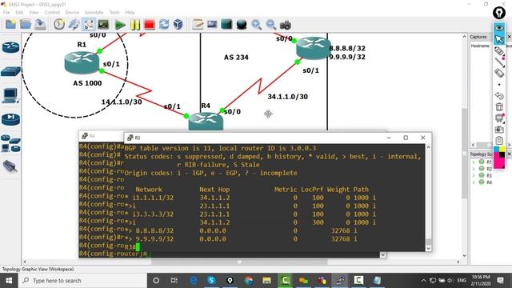This screenshot has width=512, height=288.
Task: Open the File menu
Action: point(6,13)
